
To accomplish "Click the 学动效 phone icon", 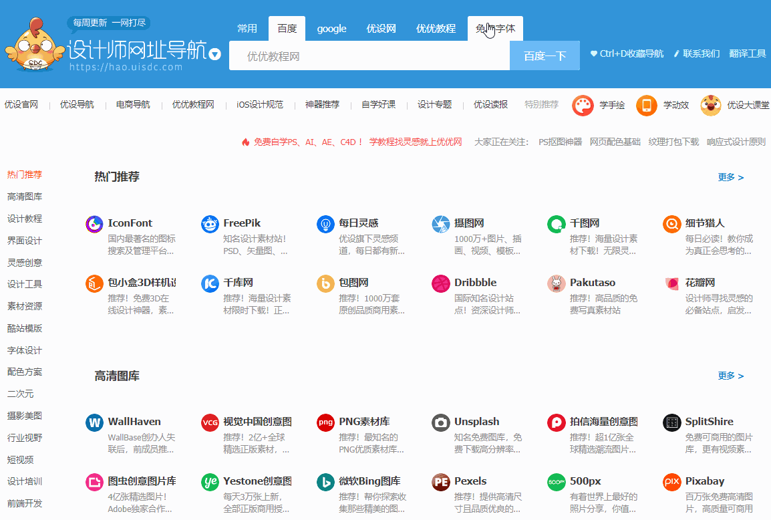I will [647, 106].
